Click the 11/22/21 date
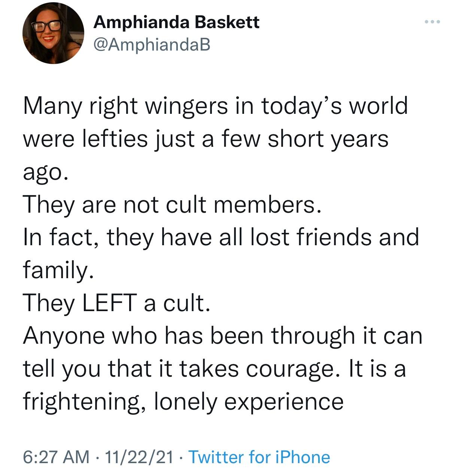The image size is (465, 474). 140,457
